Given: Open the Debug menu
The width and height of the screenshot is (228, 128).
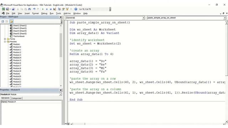Looking at the screenshot, I should point(44,14).
